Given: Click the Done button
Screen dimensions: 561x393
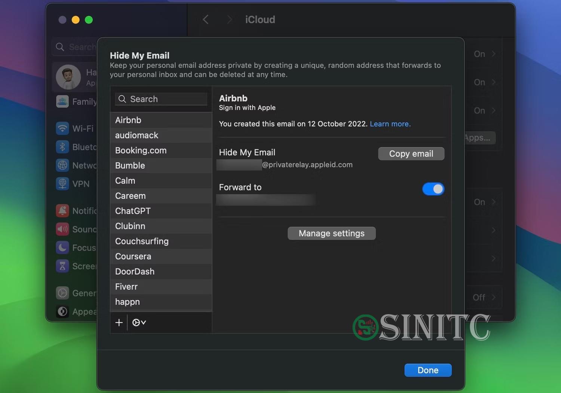Looking at the screenshot, I should tap(428, 370).
